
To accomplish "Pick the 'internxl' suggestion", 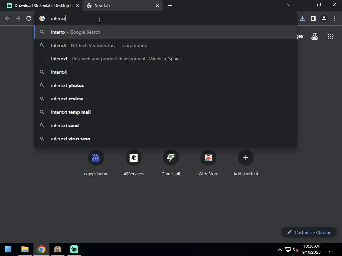I will point(166,72).
